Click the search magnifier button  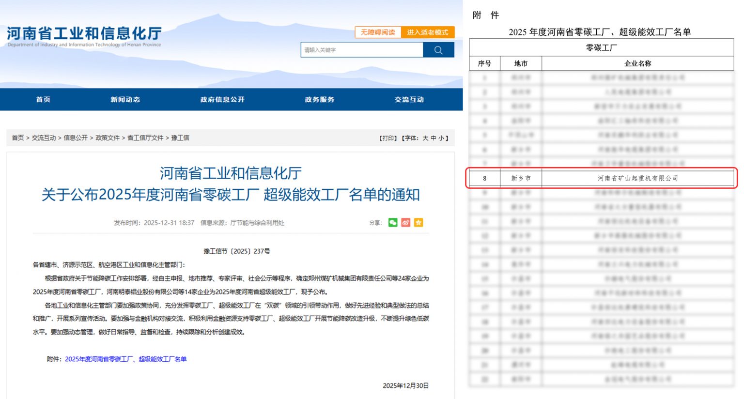438,50
